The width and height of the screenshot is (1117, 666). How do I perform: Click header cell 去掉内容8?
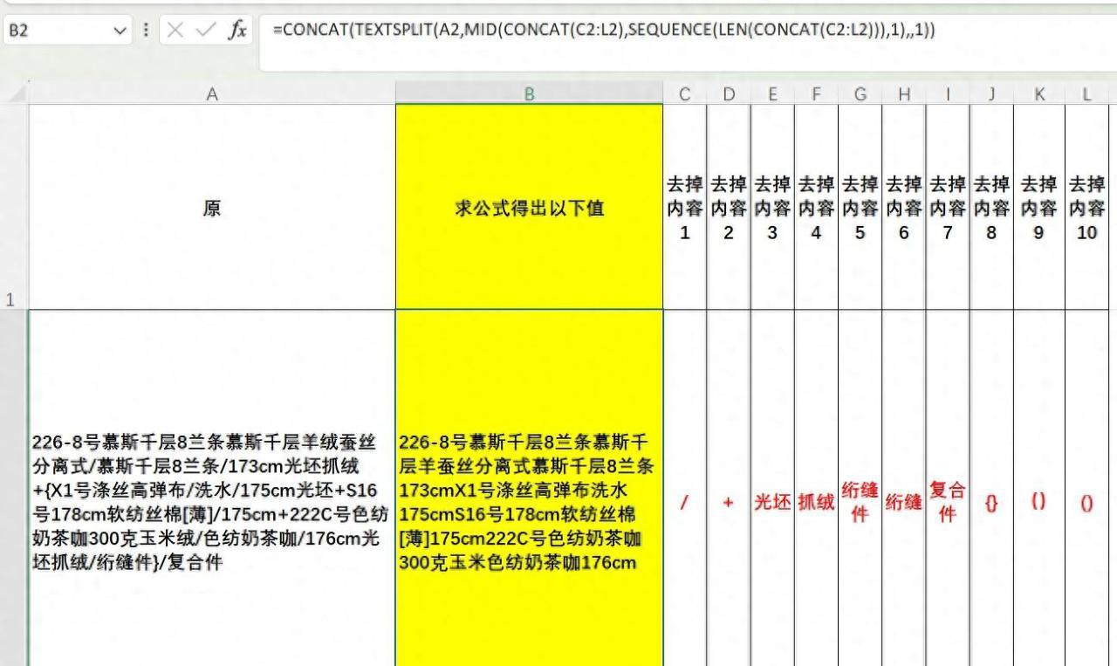991,207
